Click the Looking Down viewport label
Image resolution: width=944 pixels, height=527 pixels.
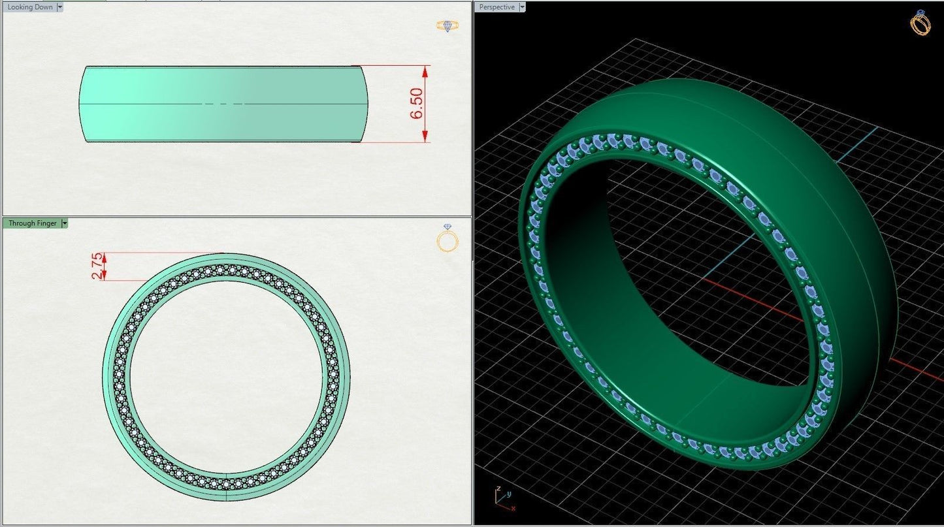pos(30,7)
